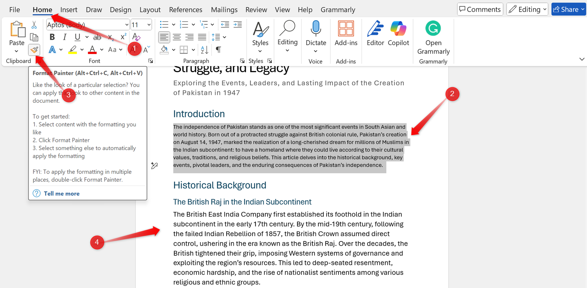Viewport: 587px width, 288px height.
Task: Highlight text with yellow marker
Action: (73, 50)
